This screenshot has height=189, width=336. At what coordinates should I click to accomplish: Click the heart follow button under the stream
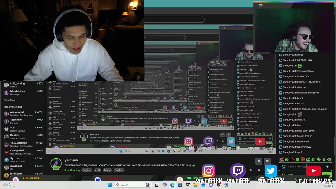[x=267, y=161]
